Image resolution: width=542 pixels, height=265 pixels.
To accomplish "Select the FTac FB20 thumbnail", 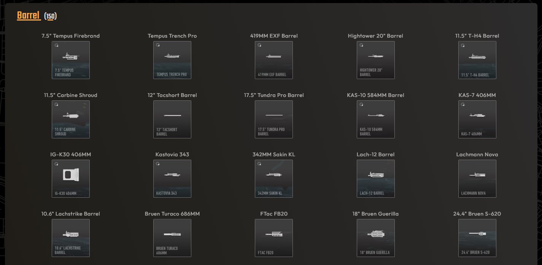I will [x=274, y=238].
